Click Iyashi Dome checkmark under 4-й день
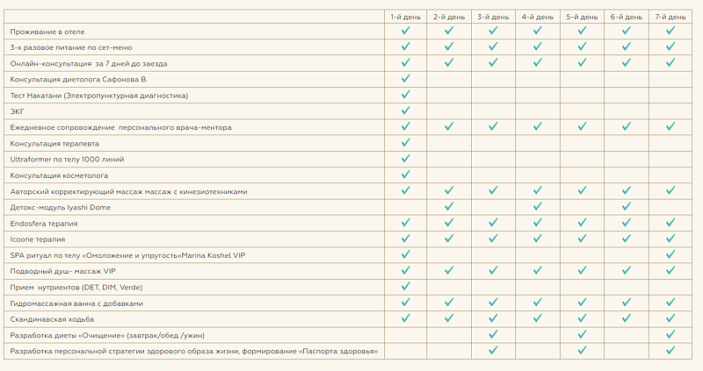This screenshot has width=703, height=371. pos(537,207)
